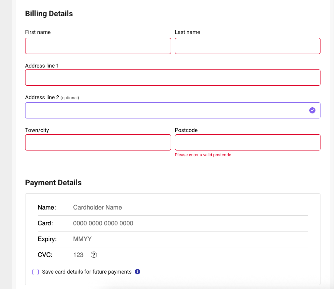Click the Address line 2 optional field

173,110
